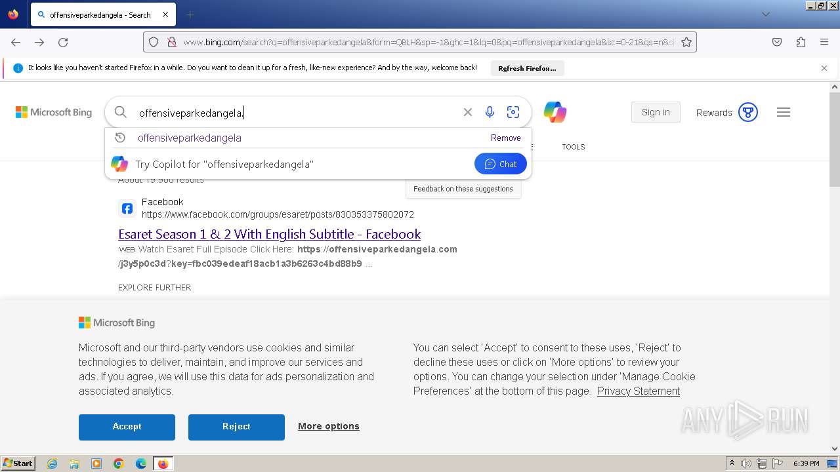840x472 pixels.
Task: Open the Firefox application menu
Action: coord(824,42)
